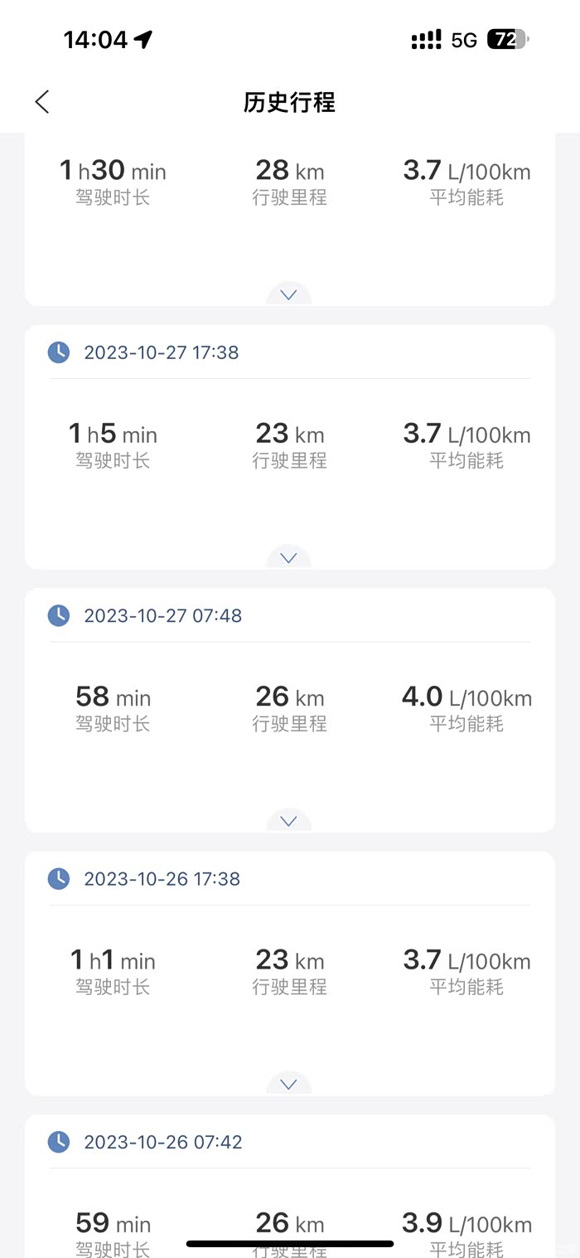Tap the home indicator bar at bottom

point(290,1243)
